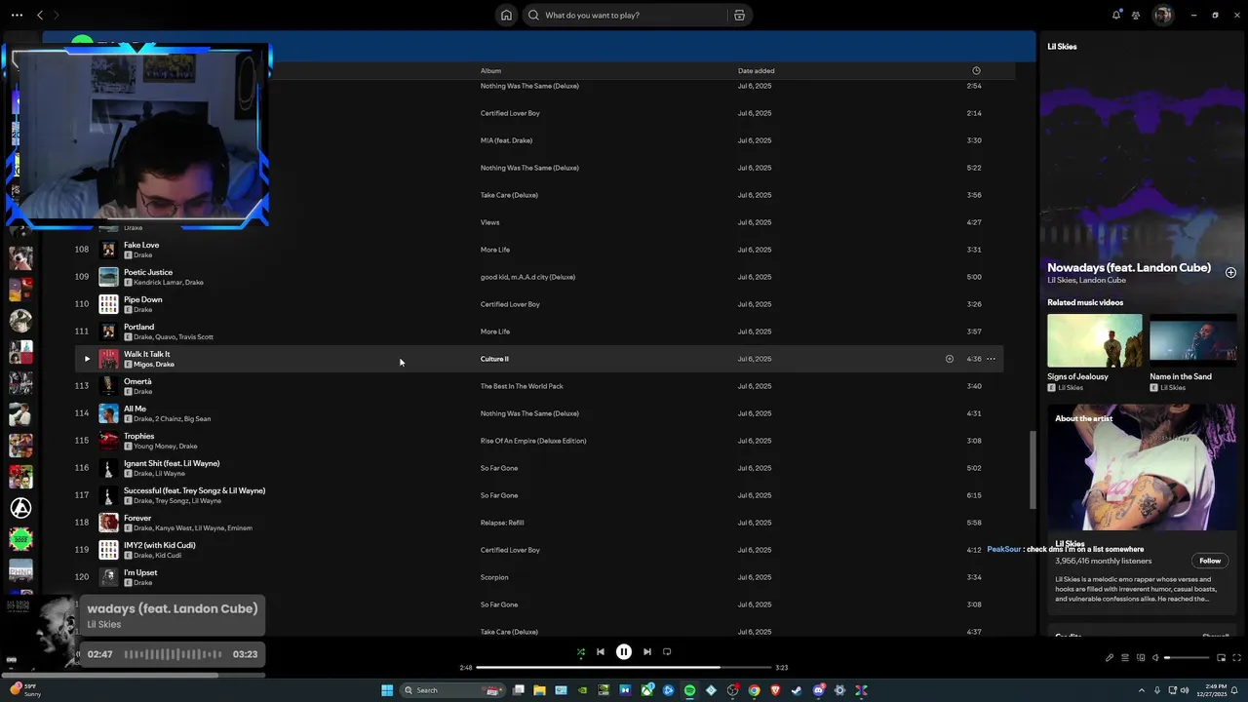Click the playlist vertical scrollbar thumb
This screenshot has width=1248, height=702.
click(1033, 470)
